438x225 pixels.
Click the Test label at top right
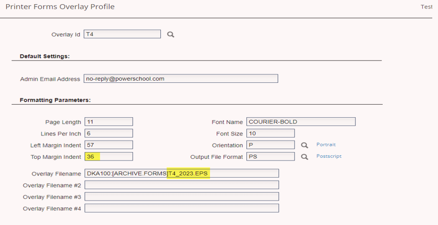click(x=427, y=7)
